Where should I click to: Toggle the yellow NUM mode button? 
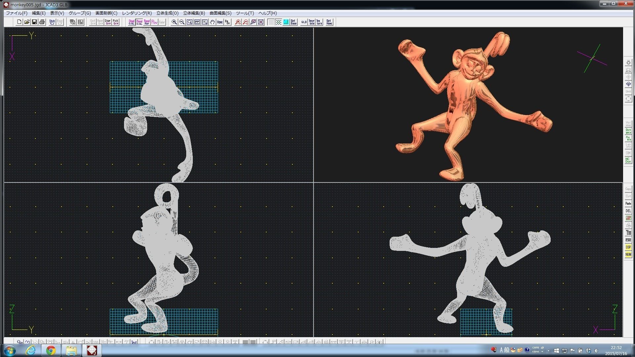click(628, 255)
